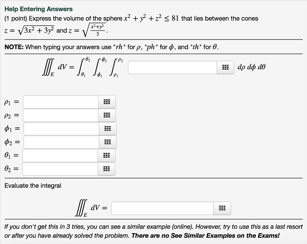Image resolution: width=307 pixels, height=244 pixels.
Task: Open the math keypad beside θ1
Action: click(x=107, y=155)
